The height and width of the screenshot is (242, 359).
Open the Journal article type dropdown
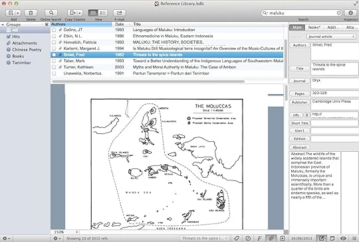tap(331, 36)
